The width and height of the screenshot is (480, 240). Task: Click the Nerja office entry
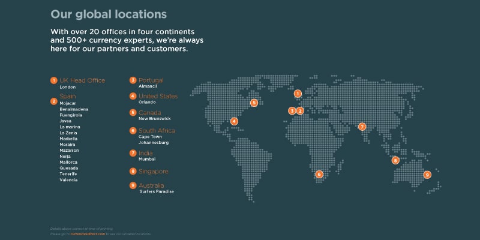pos(65,157)
